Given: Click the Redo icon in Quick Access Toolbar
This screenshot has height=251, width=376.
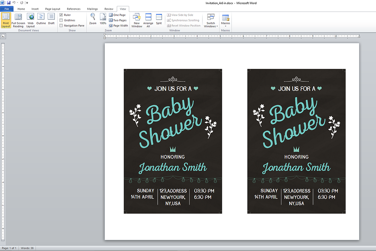Looking at the screenshot, I should (22, 3).
